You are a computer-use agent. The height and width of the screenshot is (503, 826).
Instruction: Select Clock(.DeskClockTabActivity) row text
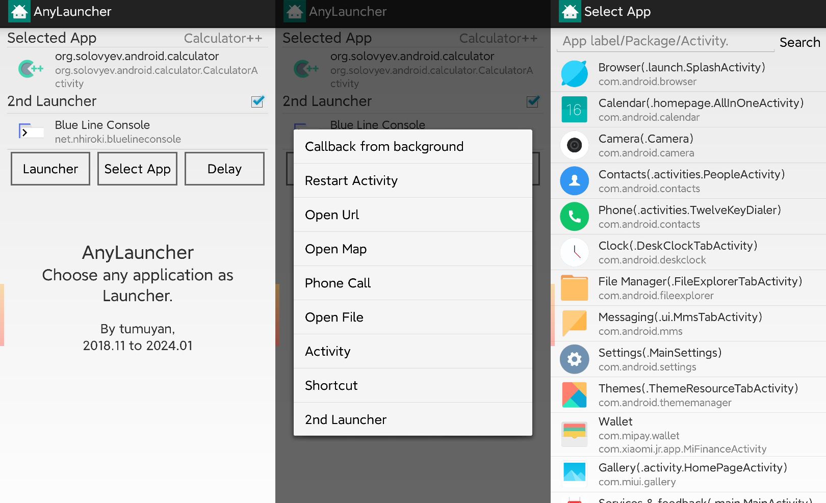[678, 246]
